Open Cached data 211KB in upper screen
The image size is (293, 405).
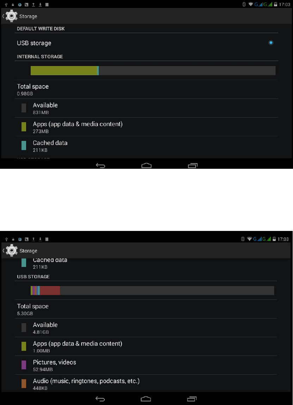point(146,146)
